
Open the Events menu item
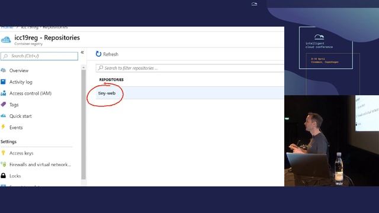(16, 128)
